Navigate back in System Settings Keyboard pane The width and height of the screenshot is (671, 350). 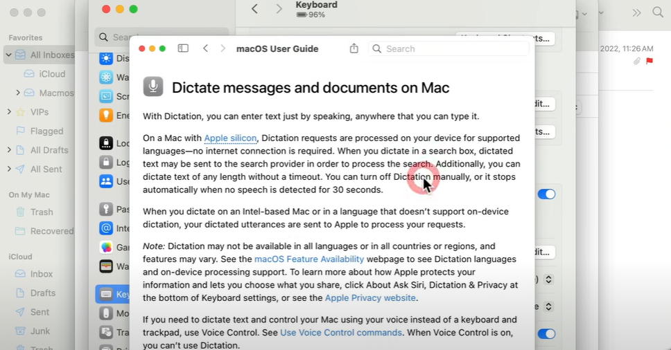coord(254,9)
